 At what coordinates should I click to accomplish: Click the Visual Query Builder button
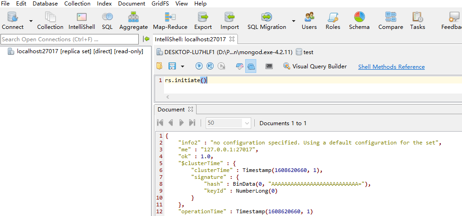coord(315,66)
